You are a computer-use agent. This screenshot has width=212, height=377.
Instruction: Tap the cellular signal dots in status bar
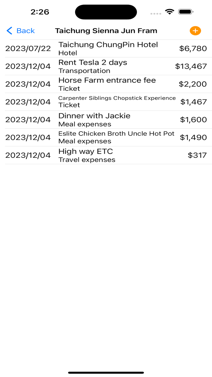[x=156, y=13]
